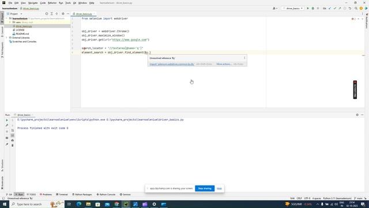Open the File menu
Viewport: 369px width, 208px height.
click(x=10, y=3)
